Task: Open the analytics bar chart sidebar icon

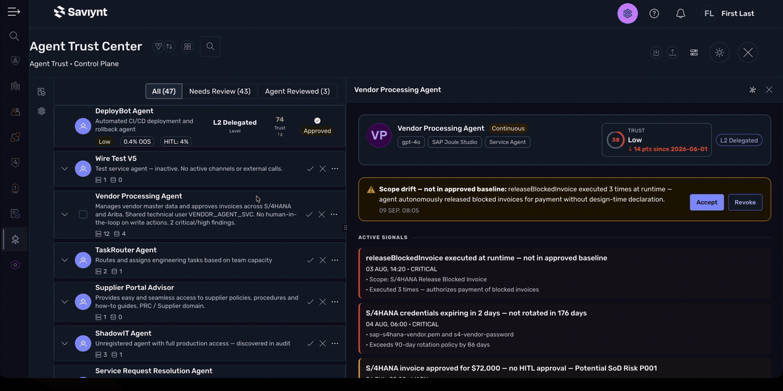Action: [15, 86]
